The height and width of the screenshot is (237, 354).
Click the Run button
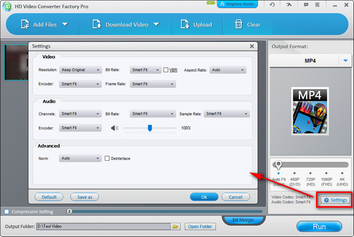[x=319, y=226]
